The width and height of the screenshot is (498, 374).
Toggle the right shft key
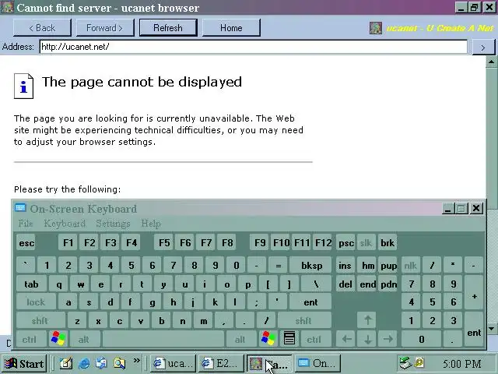[x=303, y=320]
